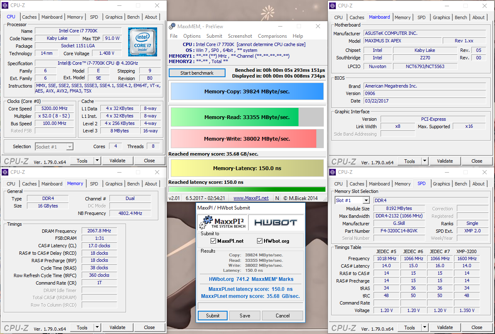Screen dimensions: 495x334
Task: Open the Submit menu in MaxxMEM
Action: [x=214, y=36]
